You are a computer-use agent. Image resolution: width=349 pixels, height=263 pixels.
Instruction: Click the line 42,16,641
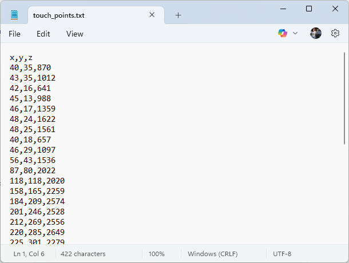[x=30, y=88]
